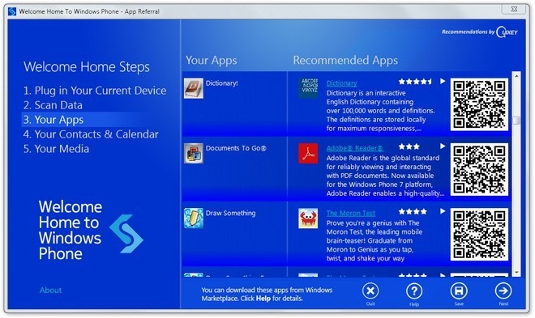Click the Documents To Go® name
Viewport: 535px width, 318px height.
click(x=236, y=148)
